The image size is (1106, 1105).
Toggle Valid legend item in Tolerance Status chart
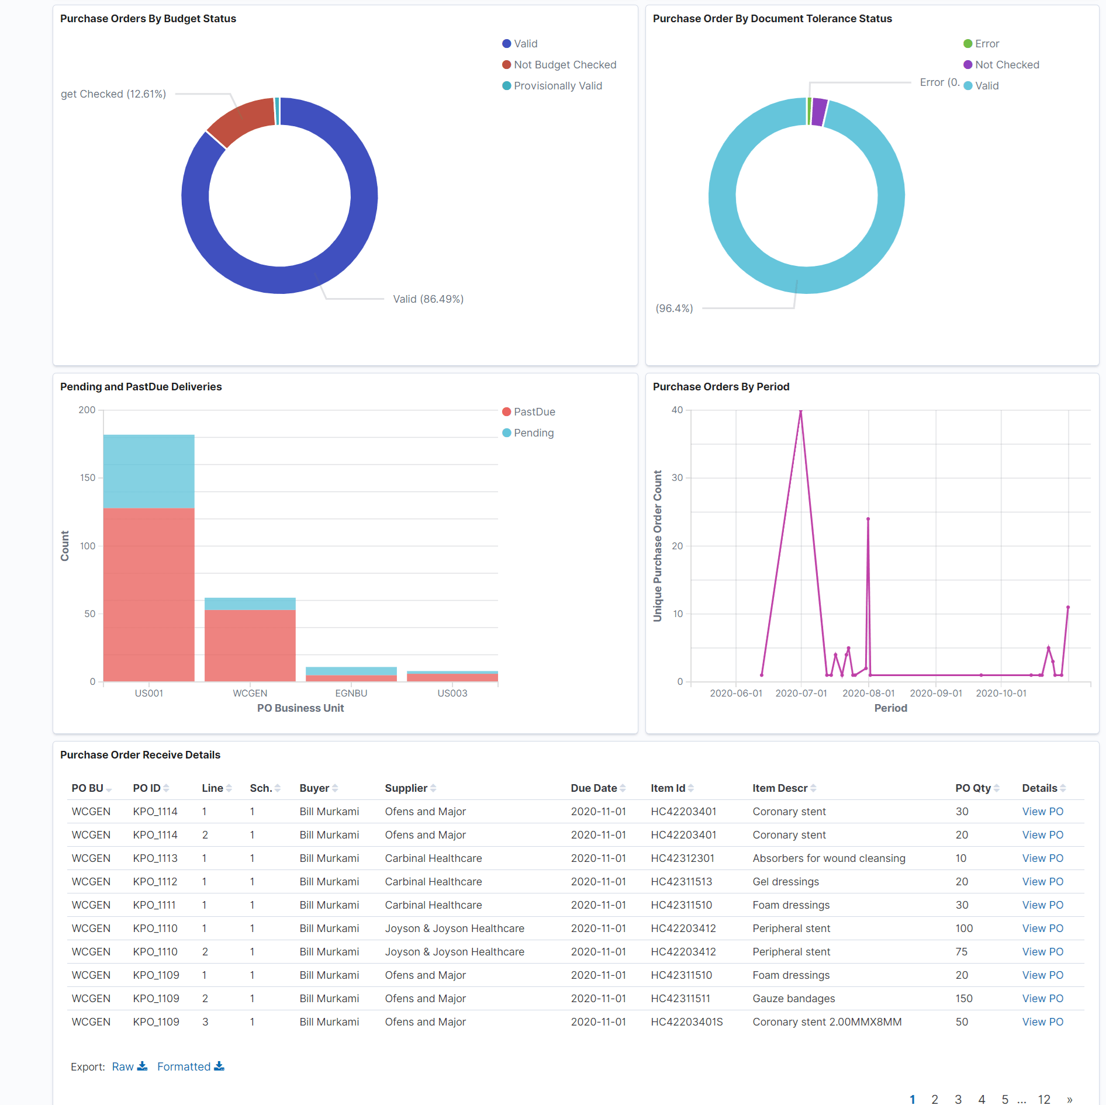pyautogui.click(x=981, y=86)
